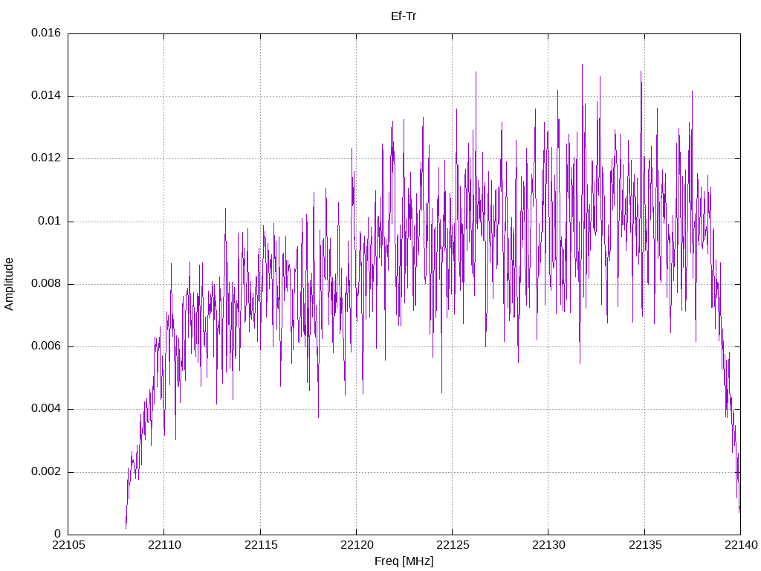This screenshot has height=571, width=761.
Task: Click x-axis tick label 22110
Action: click(x=164, y=545)
